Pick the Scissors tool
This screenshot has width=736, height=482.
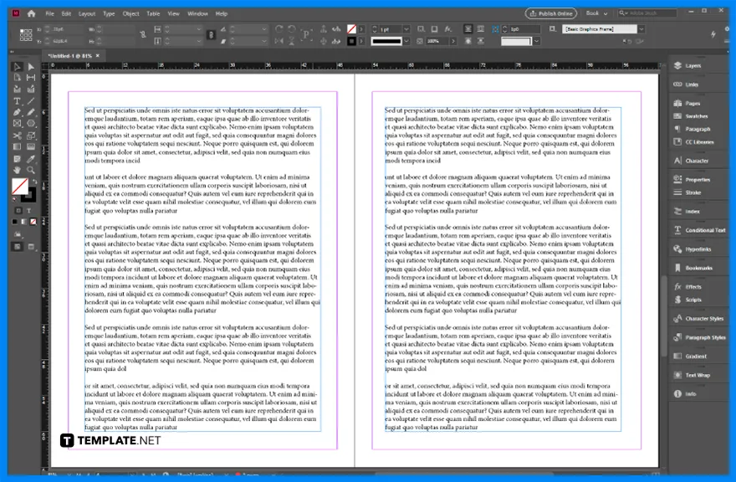[x=18, y=134]
